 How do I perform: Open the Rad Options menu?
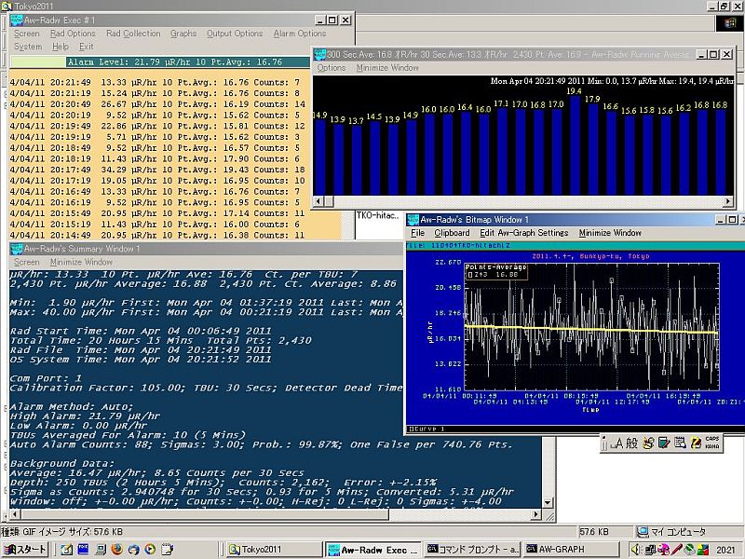point(71,34)
